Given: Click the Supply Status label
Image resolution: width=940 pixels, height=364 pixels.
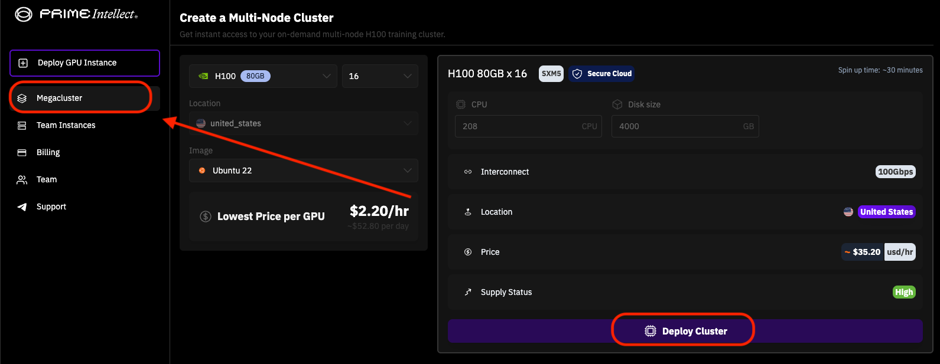Looking at the screenshot, I should tap(506, 292).
